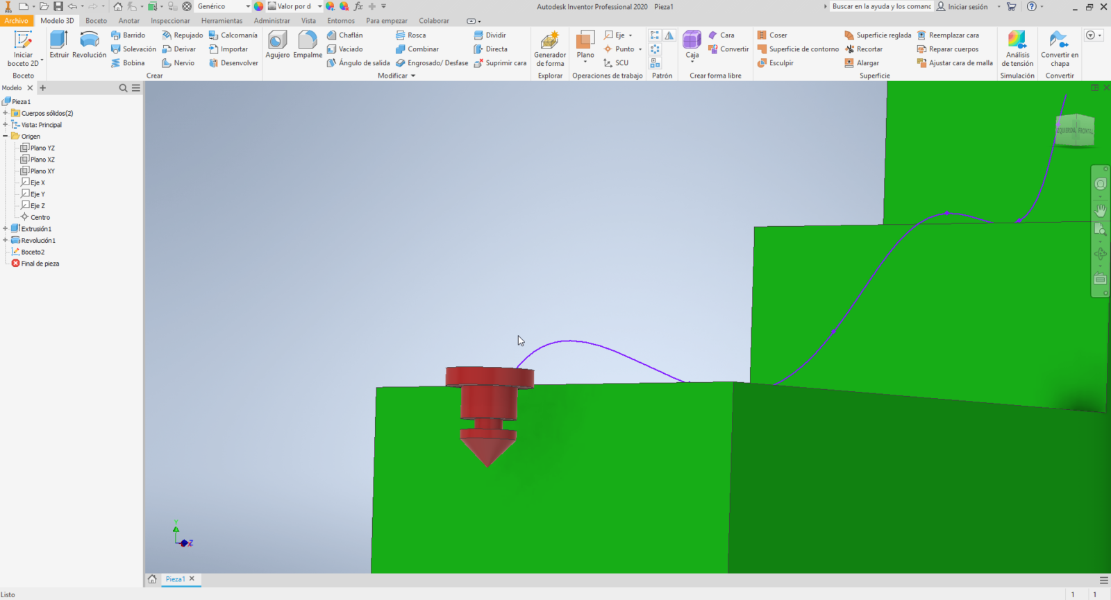Click the Iniciar sesión button

coord(962,6)
